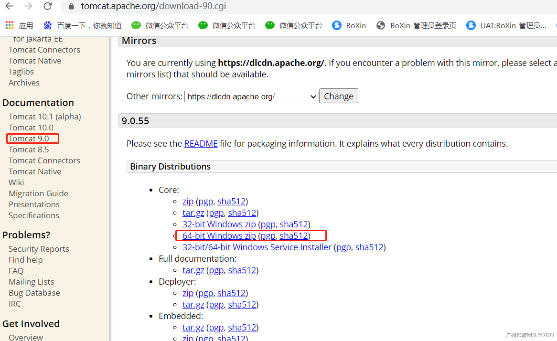Open the Baidu bookmark
This screenshot has height=341, width=557.
[83, 26]
